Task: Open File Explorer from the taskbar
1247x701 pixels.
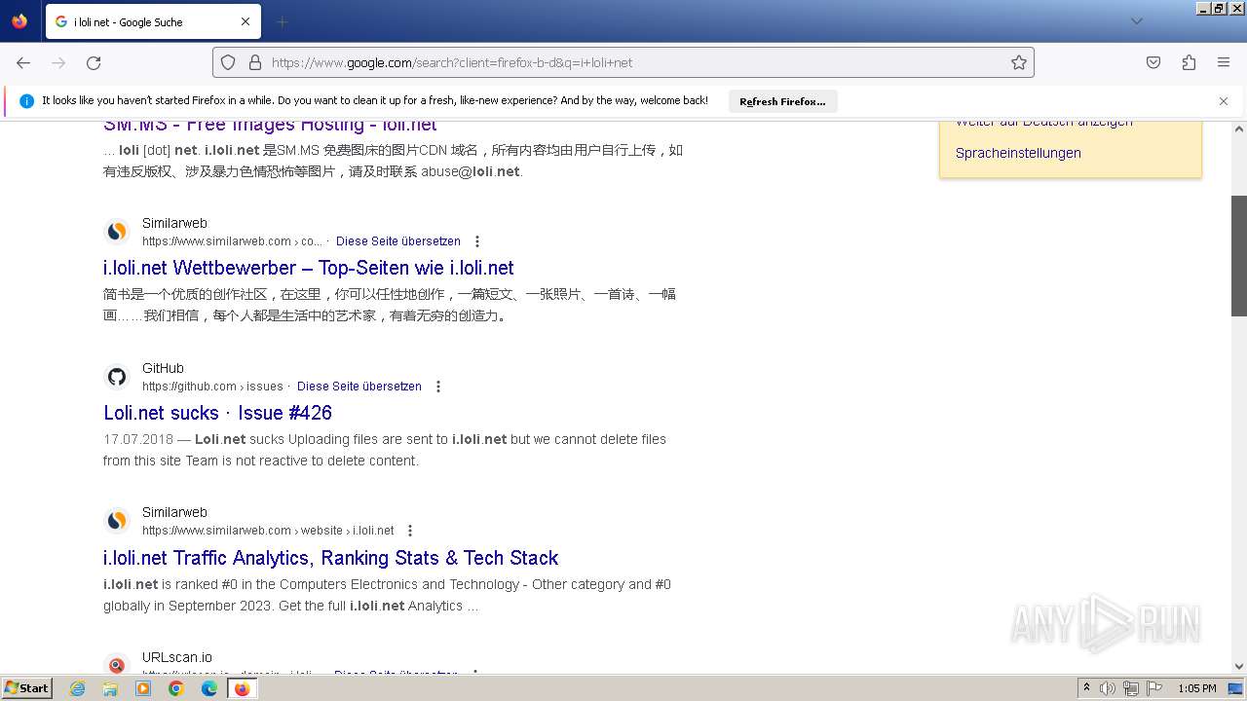Action: click(110, 688)
